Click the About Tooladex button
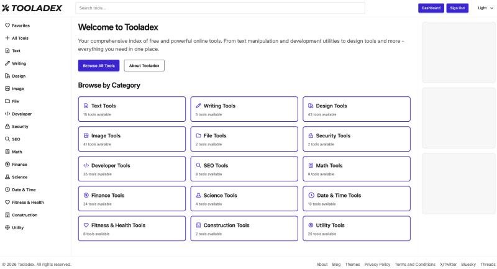This screenshot has width=497, height=269. coord(144,65)
